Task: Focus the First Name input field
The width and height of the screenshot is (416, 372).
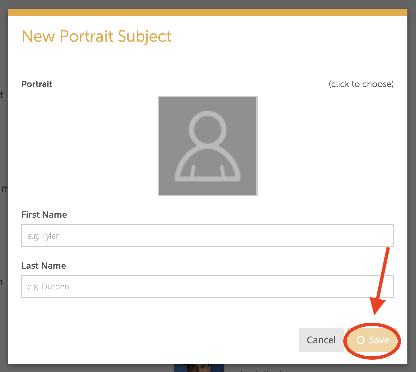Action: pos(208,236)
